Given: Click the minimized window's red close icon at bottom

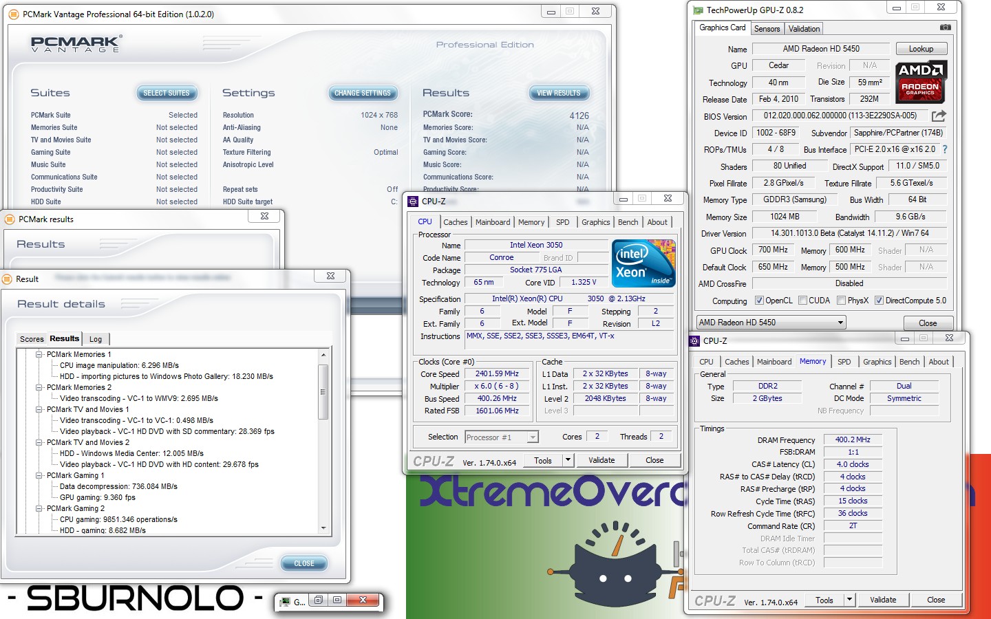Looking at the screenshot, I should (363, 600).
